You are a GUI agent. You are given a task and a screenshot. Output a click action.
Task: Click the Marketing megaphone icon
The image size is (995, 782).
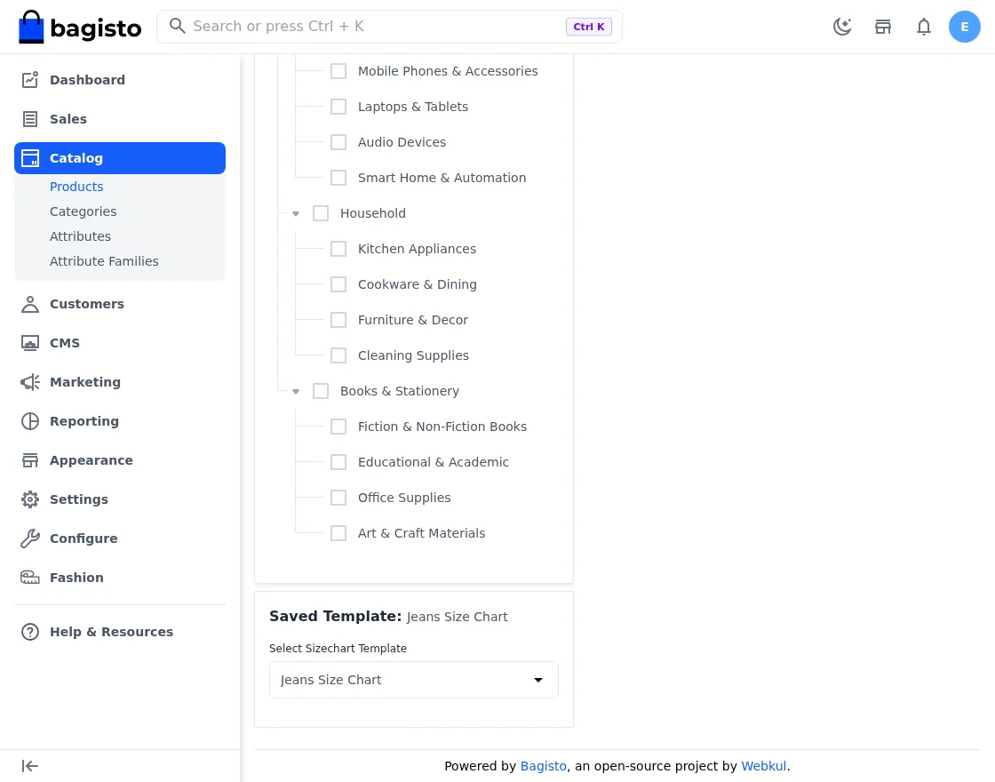pos(30,382)
